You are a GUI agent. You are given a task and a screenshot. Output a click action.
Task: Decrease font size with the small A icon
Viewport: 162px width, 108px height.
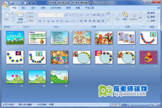click(70, 15)
